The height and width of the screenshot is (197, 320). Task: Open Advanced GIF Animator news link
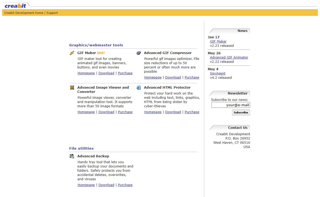click(x=229, y=58)
